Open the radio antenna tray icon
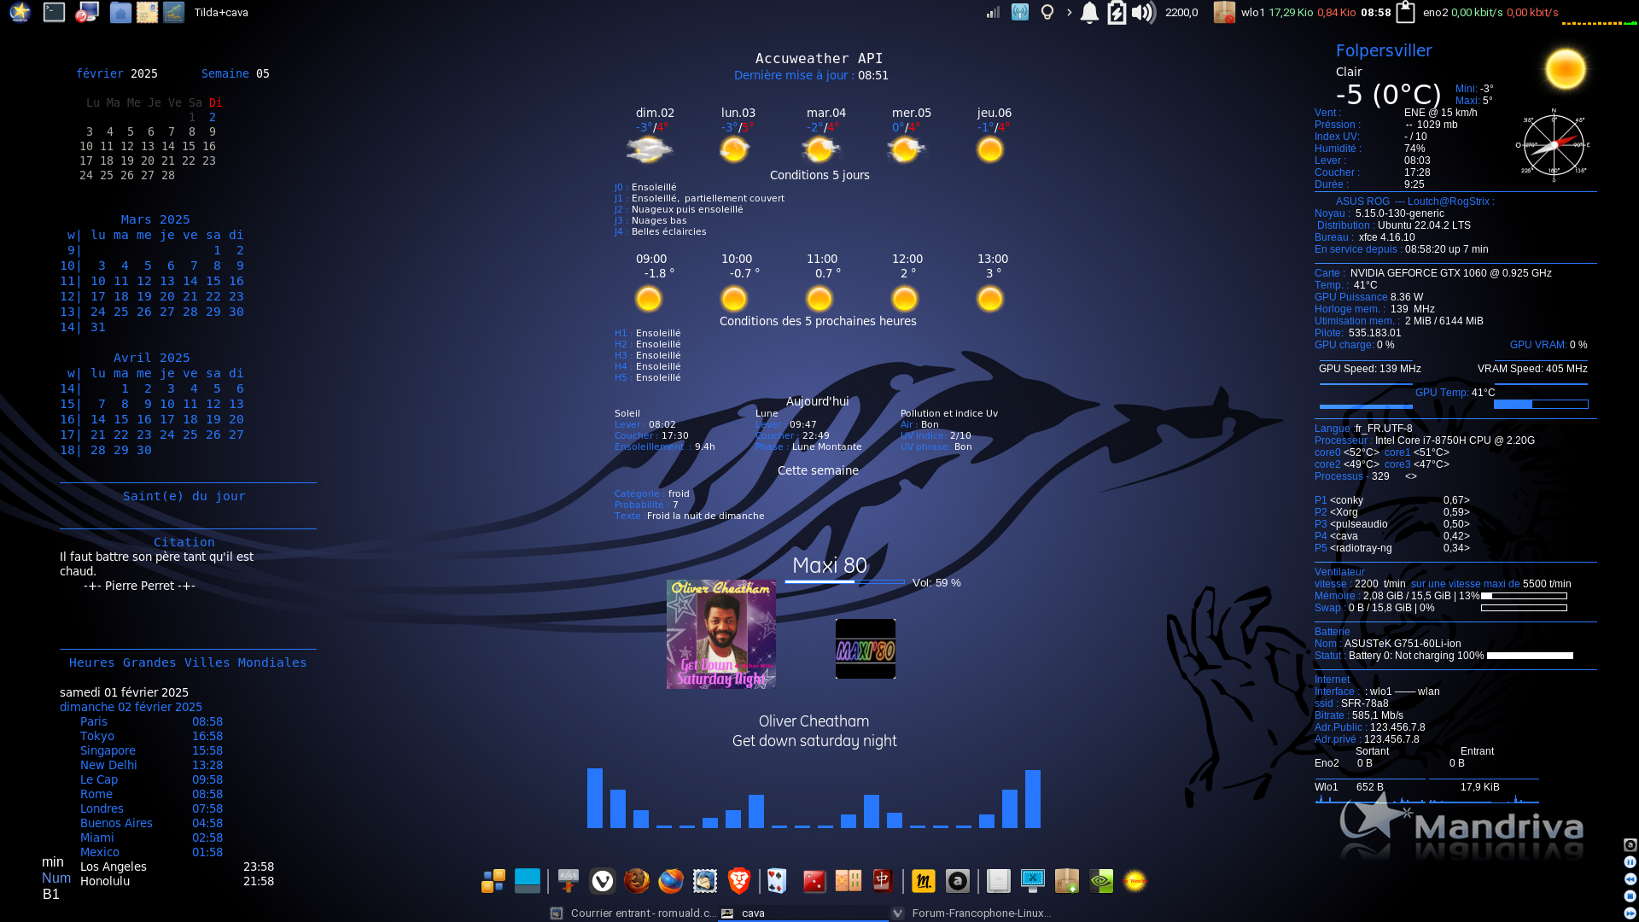 click(x=1020, y=12)
